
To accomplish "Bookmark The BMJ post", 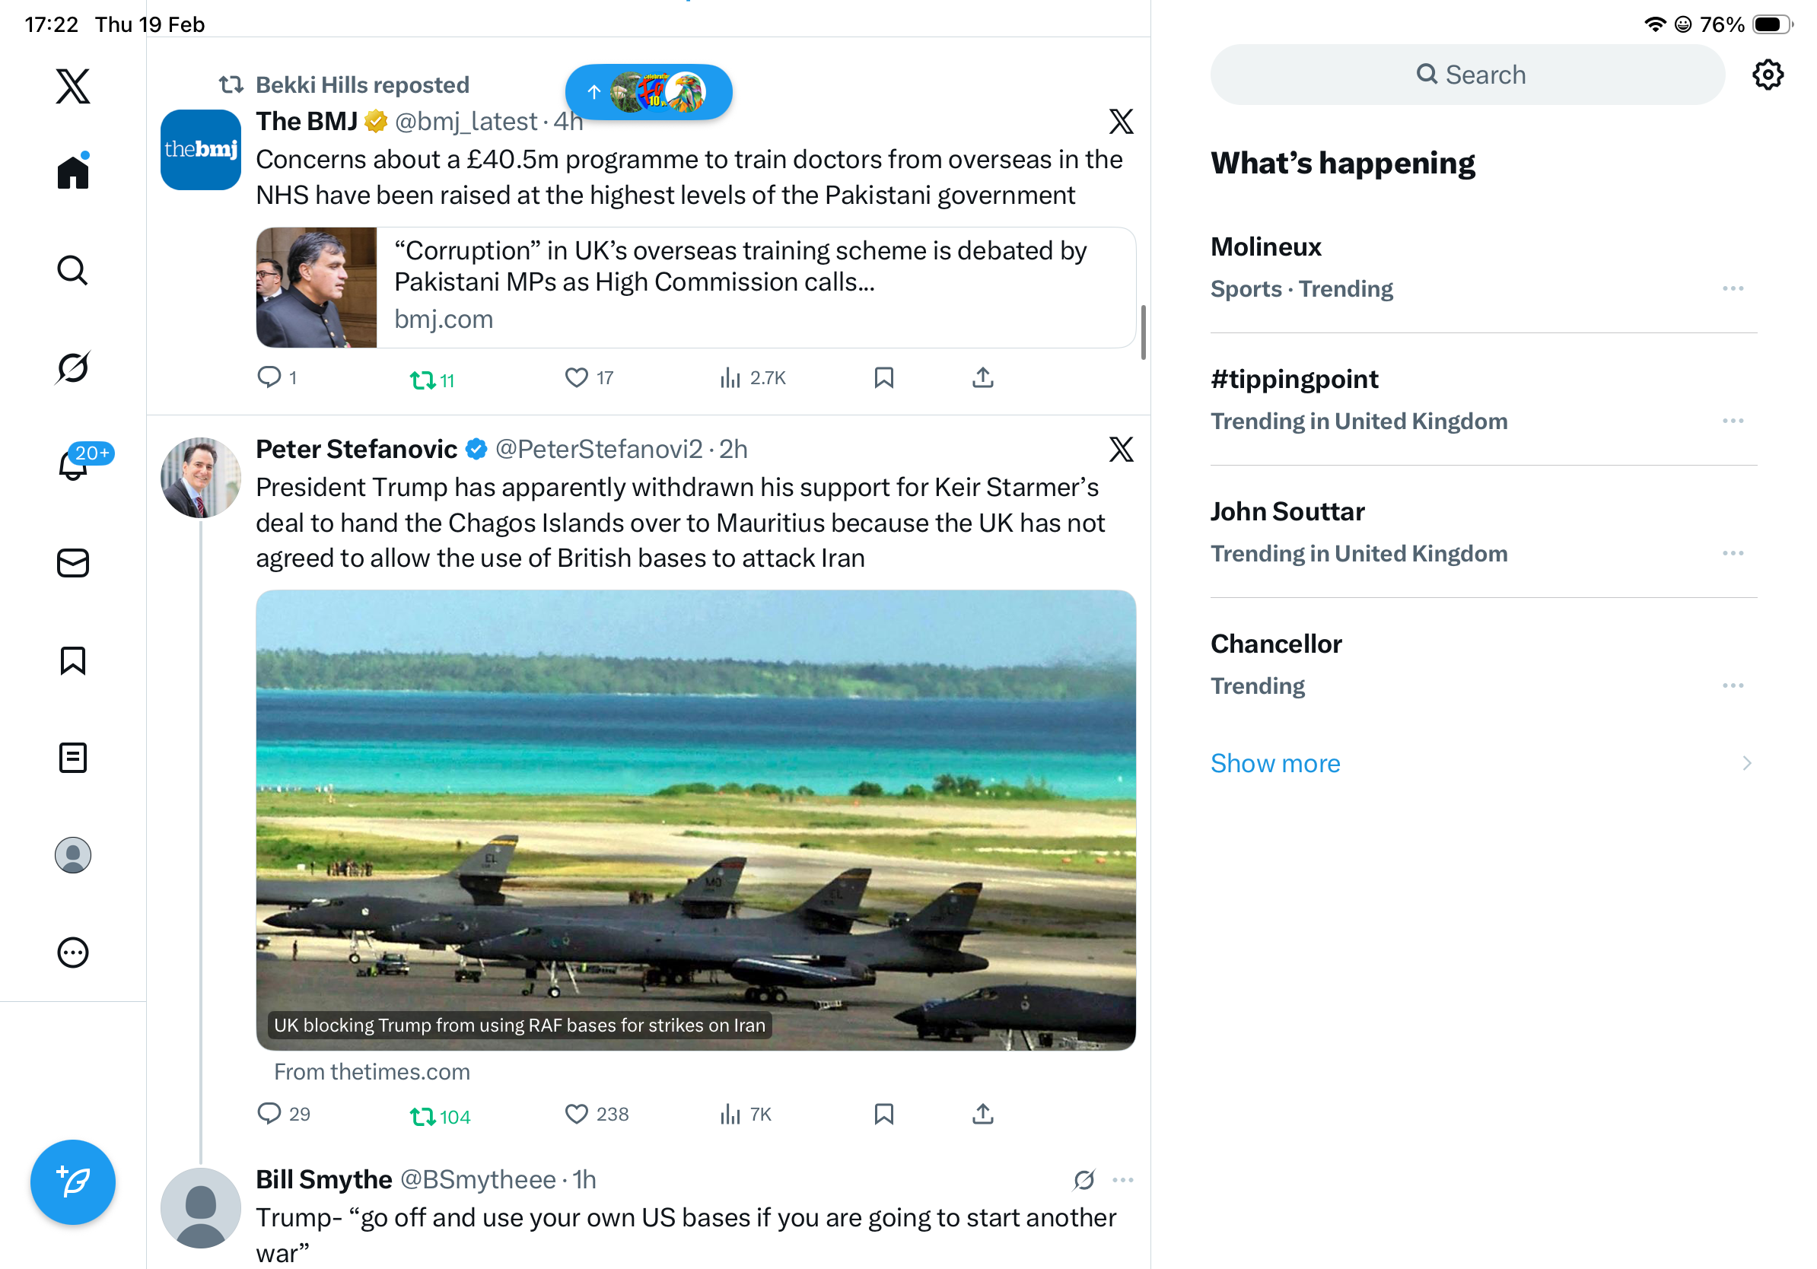I will [x=884, y=378].
